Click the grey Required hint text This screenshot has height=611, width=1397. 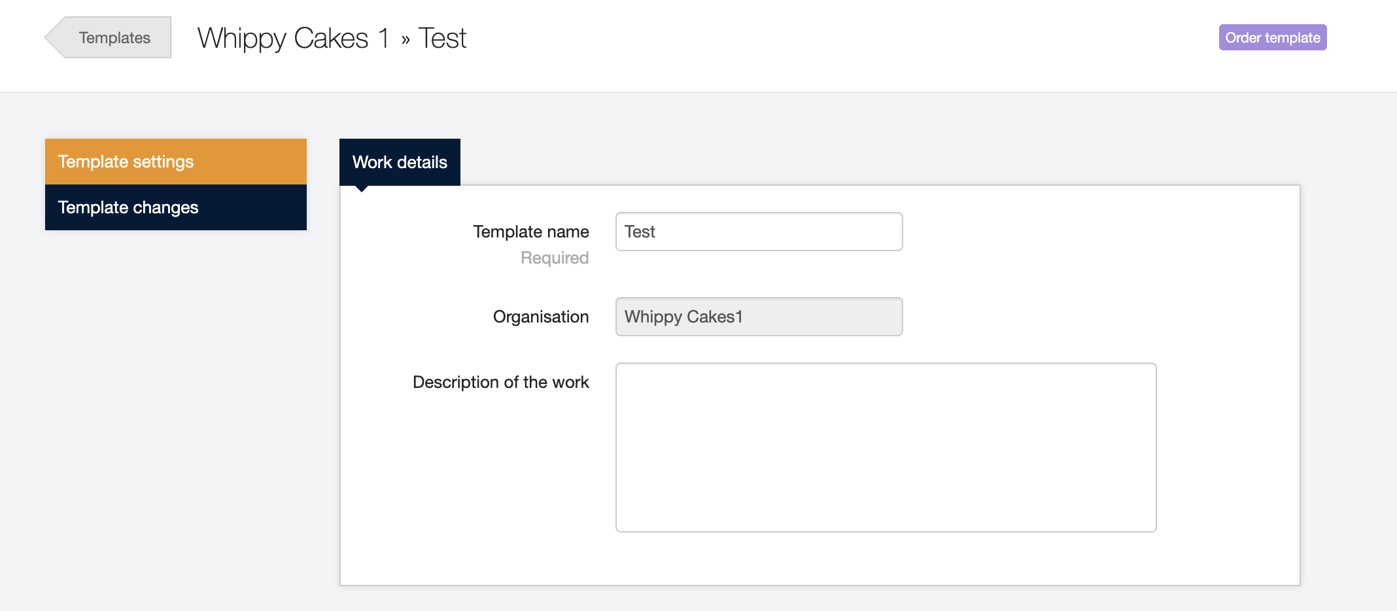pyautogui.click(x=554, y=258)
